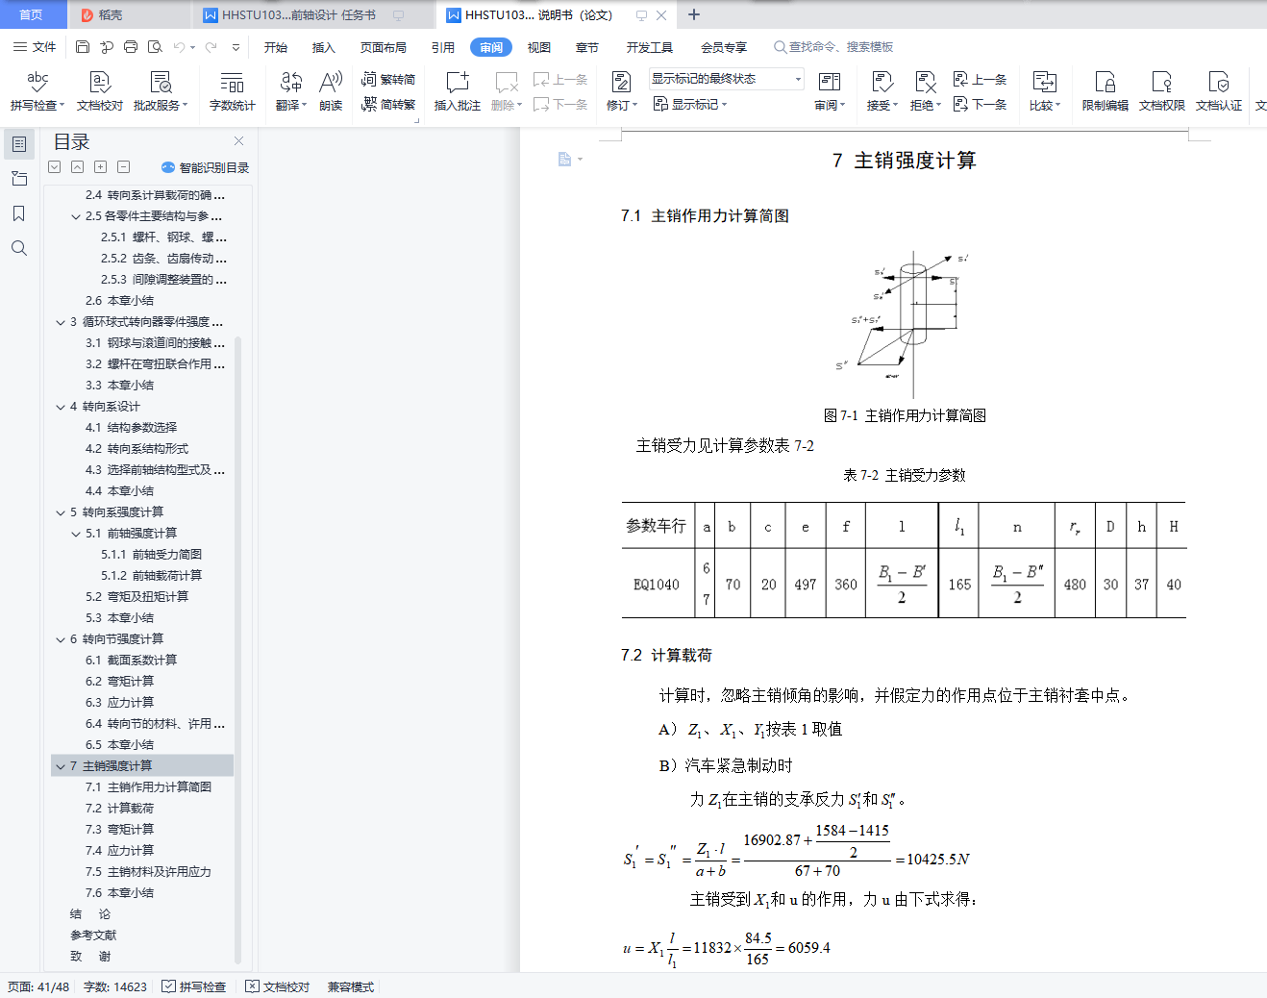Go to previous change 上一条 in accept group

pyautogui.click(x=980, y=80)
